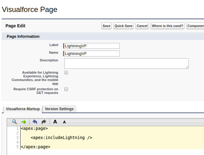Click into the Label field containing LightningVF
The height and width of the screenshot is (155, 204).
point(92,46)
